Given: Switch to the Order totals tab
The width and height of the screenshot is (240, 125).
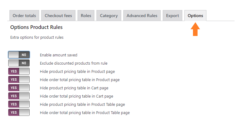Looking at the screenshot, I should coord(24,16).
